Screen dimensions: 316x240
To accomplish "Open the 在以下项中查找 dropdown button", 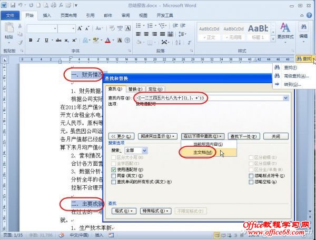I will 203,136.
